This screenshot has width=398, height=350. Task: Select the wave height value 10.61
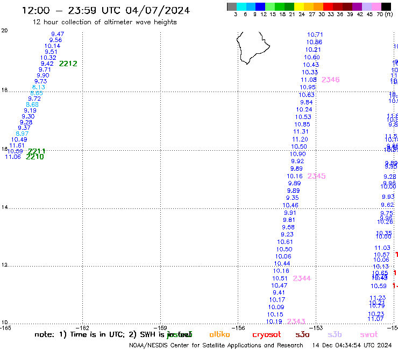[x=285, y=242]
